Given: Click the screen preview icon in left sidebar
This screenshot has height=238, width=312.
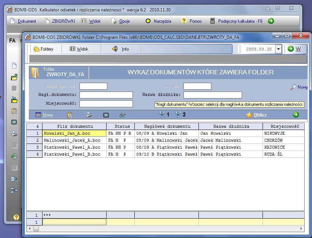Looking at the screenshot, I should click(14, 122).
